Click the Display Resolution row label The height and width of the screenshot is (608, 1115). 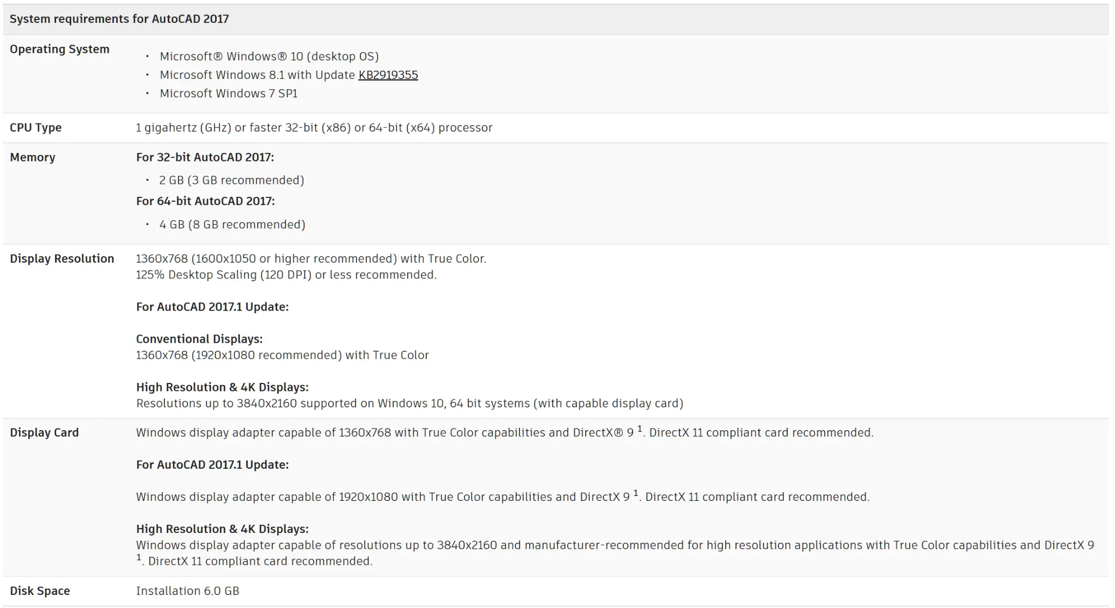pos(62,259)
